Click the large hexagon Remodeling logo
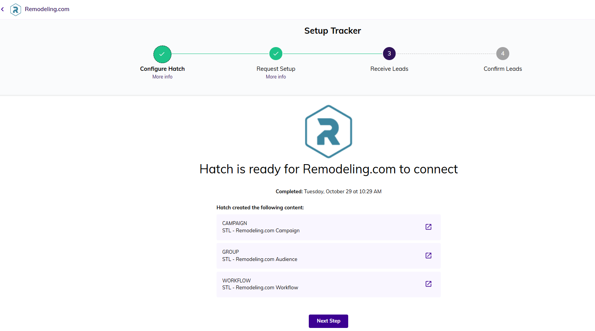The height and width of the screenshot is (331, 595). point(328,132)
